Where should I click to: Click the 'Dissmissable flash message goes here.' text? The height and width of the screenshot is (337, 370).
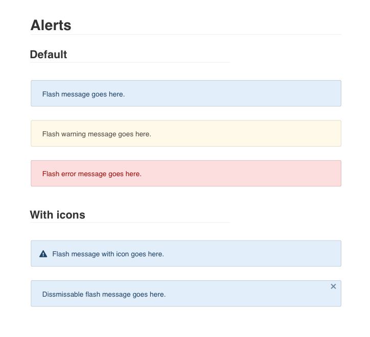coord(104,294)
